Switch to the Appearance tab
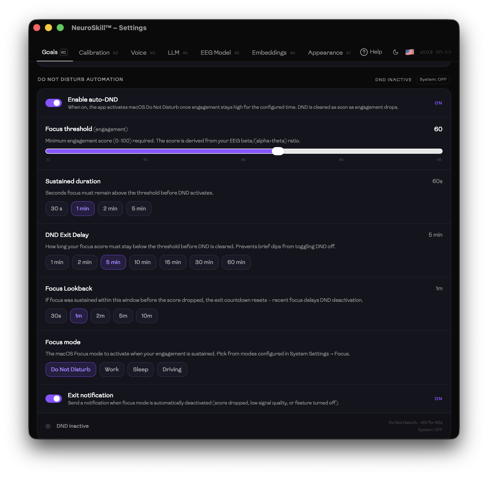 [325, 52]
